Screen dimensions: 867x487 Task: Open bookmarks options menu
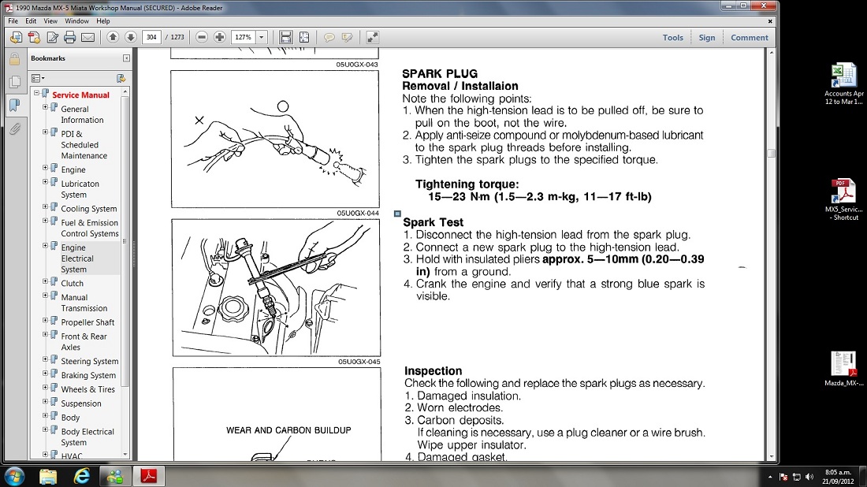[x=38, y=79]
